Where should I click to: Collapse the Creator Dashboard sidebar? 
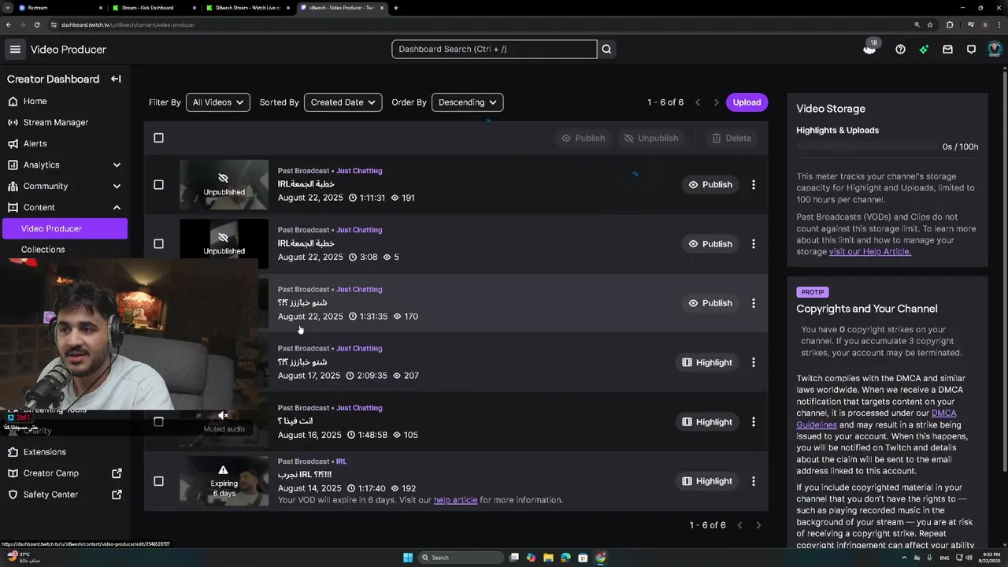point(116,79)
